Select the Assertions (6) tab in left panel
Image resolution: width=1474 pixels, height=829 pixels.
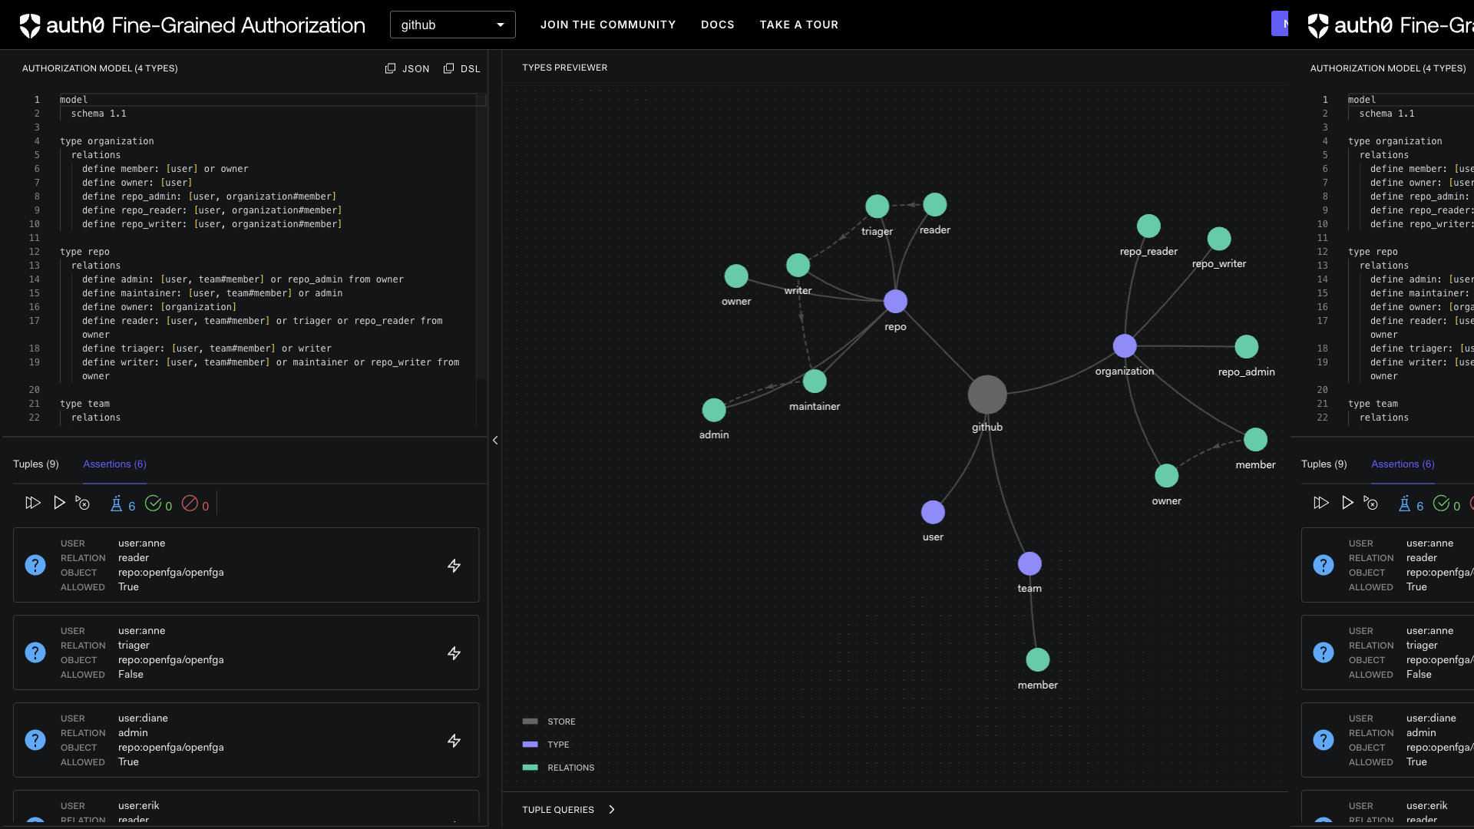coord(114,464)
